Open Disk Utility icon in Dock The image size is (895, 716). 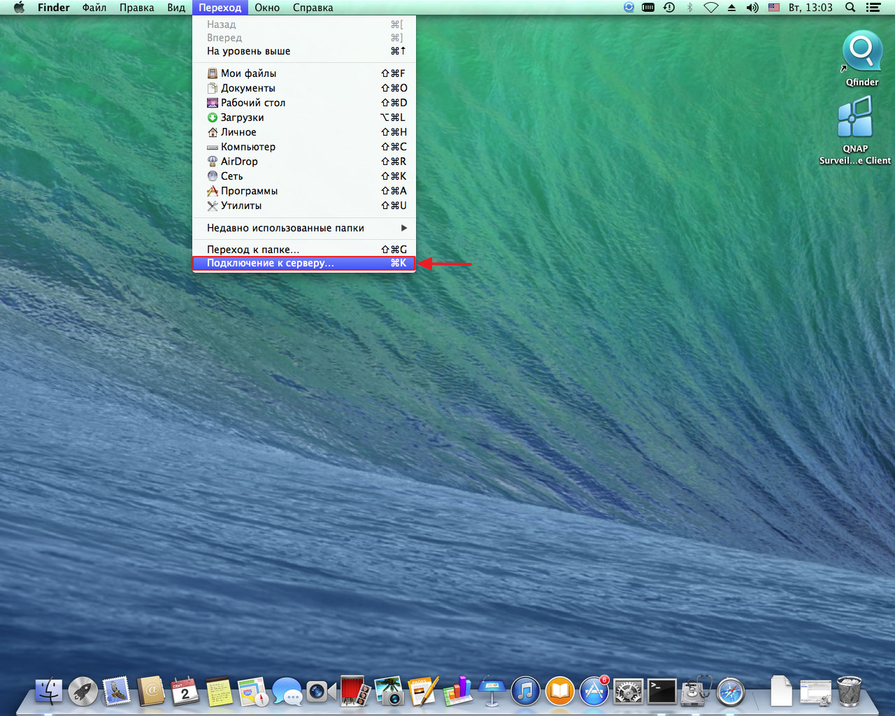coord(696,692)
